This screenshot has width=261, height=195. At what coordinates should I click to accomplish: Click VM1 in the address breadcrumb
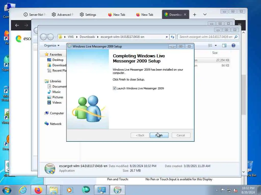click(71, 37)
